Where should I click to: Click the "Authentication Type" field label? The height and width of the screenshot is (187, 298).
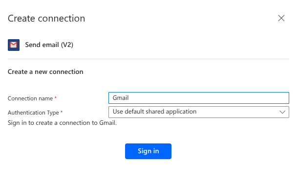tap(33, 113)
